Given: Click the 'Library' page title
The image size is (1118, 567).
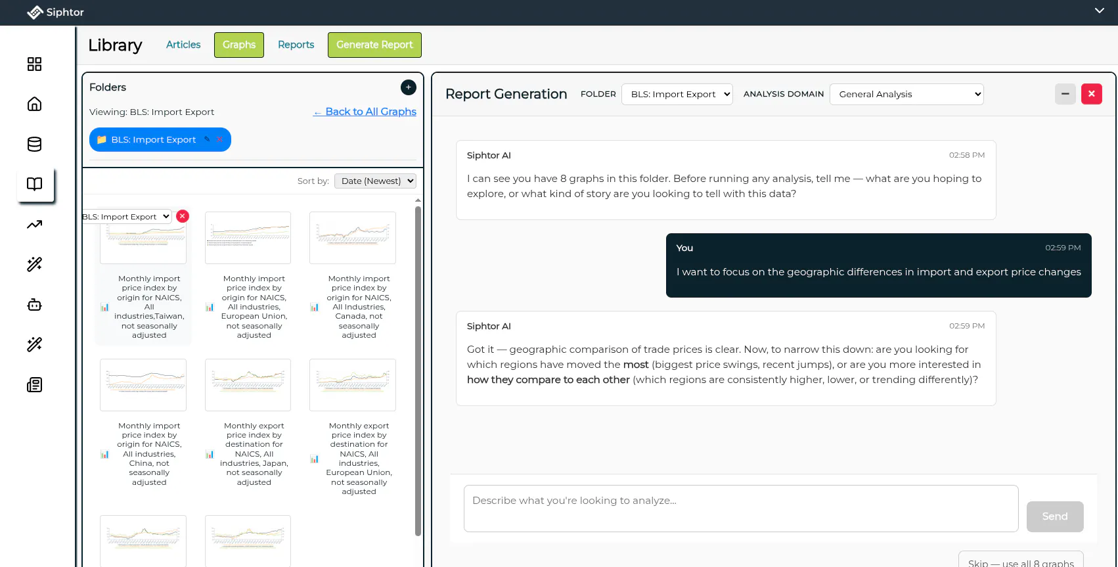Looking at the screenshot, I should pyautogui.click(x=115, y=45).
